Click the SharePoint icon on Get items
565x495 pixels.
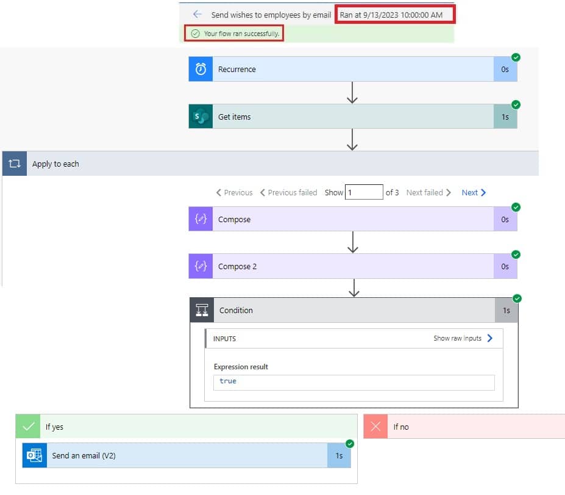click(201, 117)
